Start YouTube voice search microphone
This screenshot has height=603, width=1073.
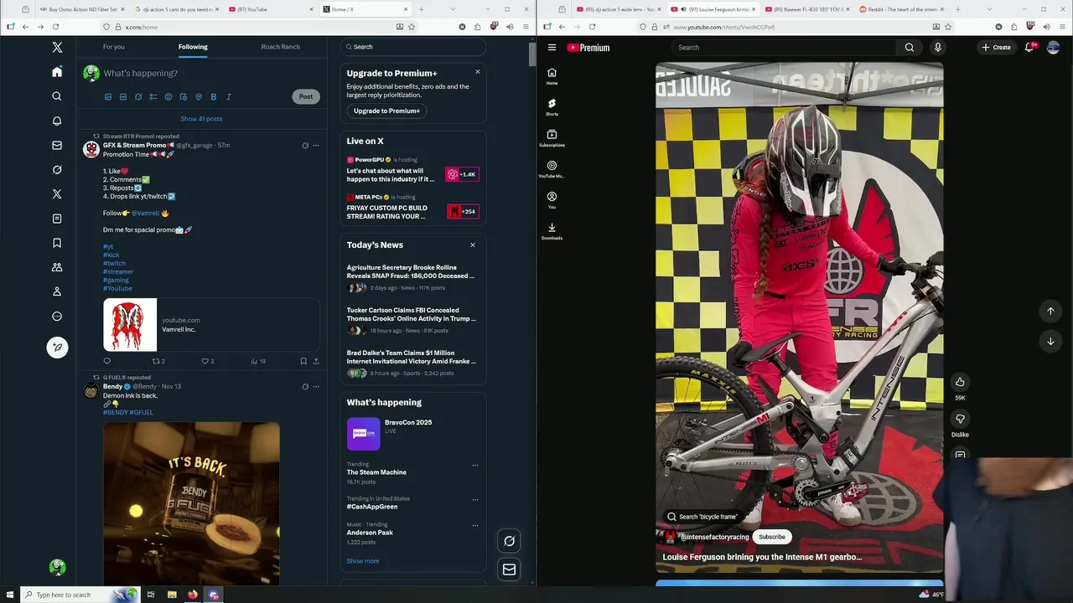(x=937, y=48)
